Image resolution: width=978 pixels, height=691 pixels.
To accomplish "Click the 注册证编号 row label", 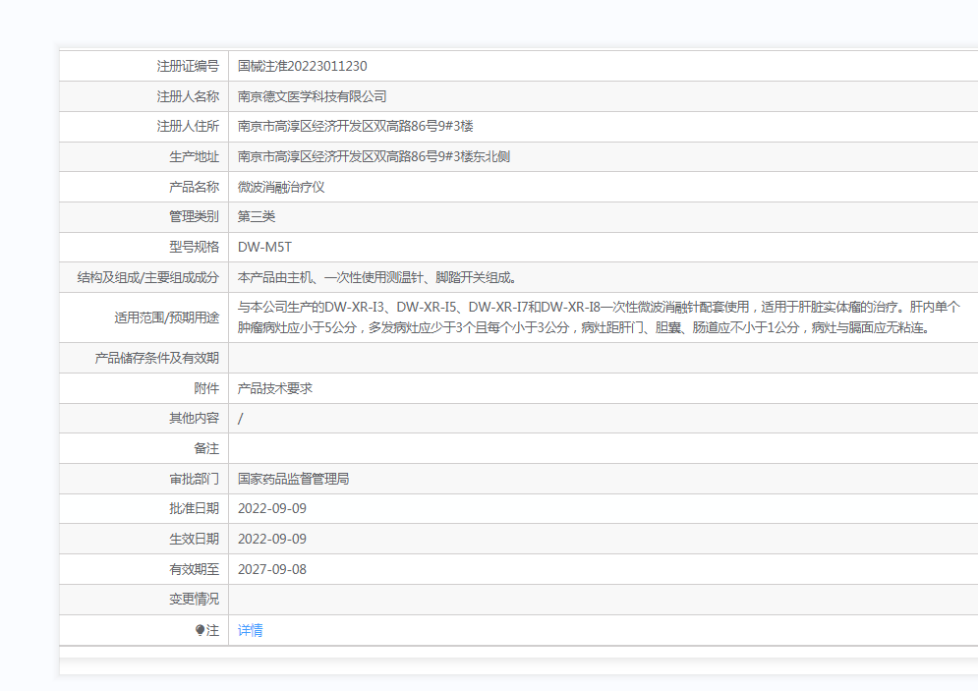I will 188,66.
